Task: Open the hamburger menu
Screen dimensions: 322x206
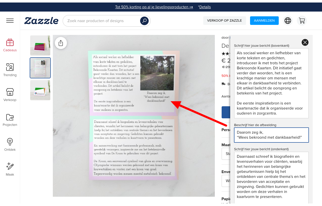Action: (10, 21)
